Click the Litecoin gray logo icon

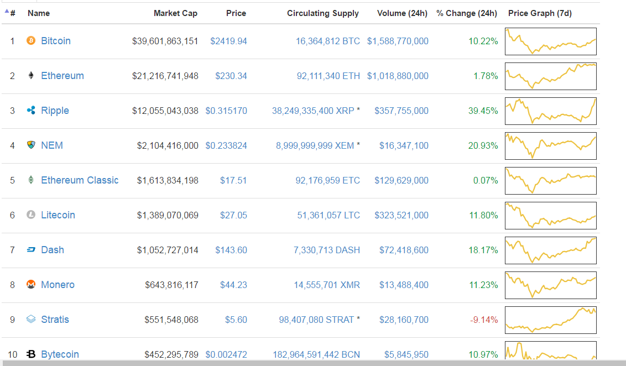coord(31,215)
